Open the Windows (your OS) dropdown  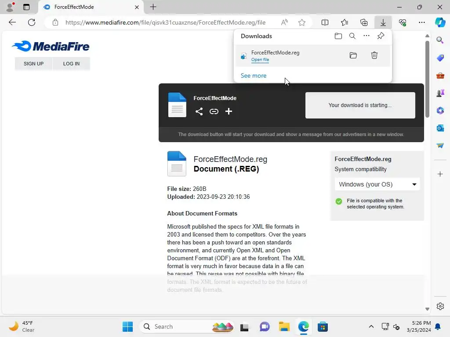[x=377, y=184]
